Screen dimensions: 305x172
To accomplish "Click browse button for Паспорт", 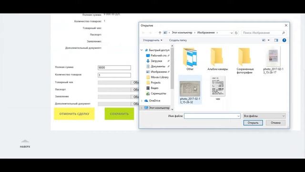I will pos(135,90).
